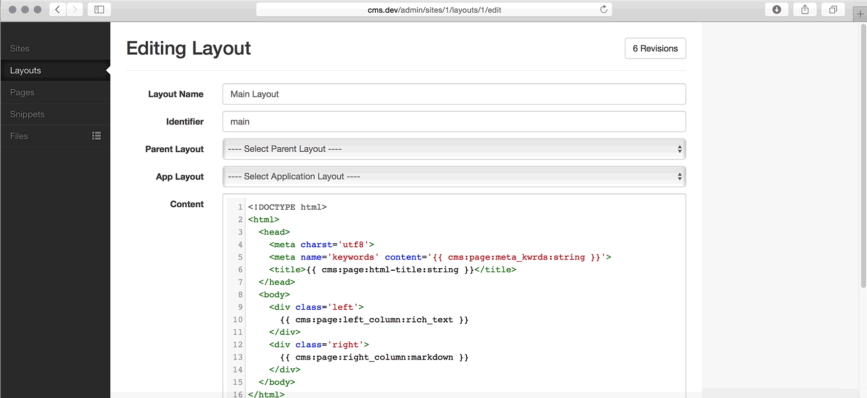Click the App Layout label

(180, 177)
